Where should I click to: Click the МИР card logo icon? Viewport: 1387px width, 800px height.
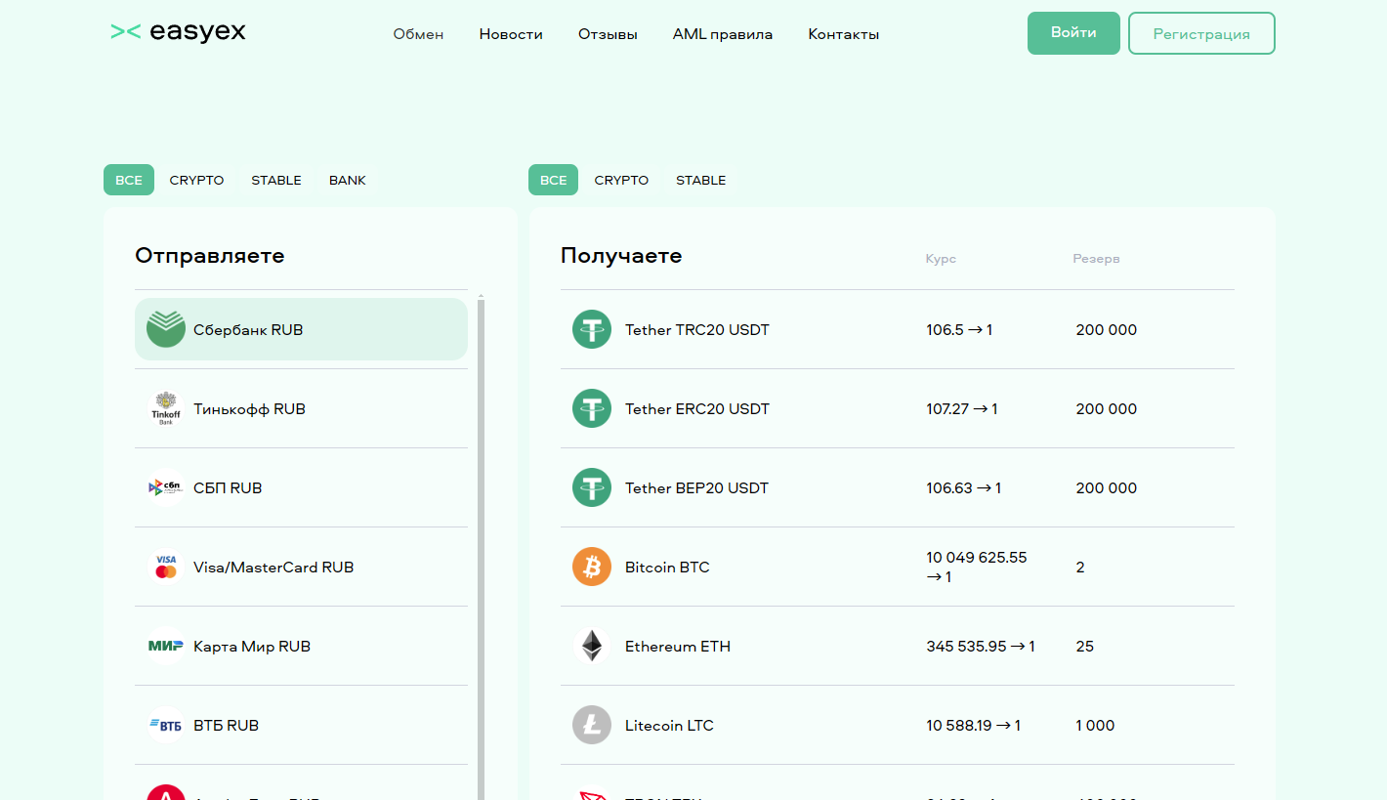click(x=166, y=646)
